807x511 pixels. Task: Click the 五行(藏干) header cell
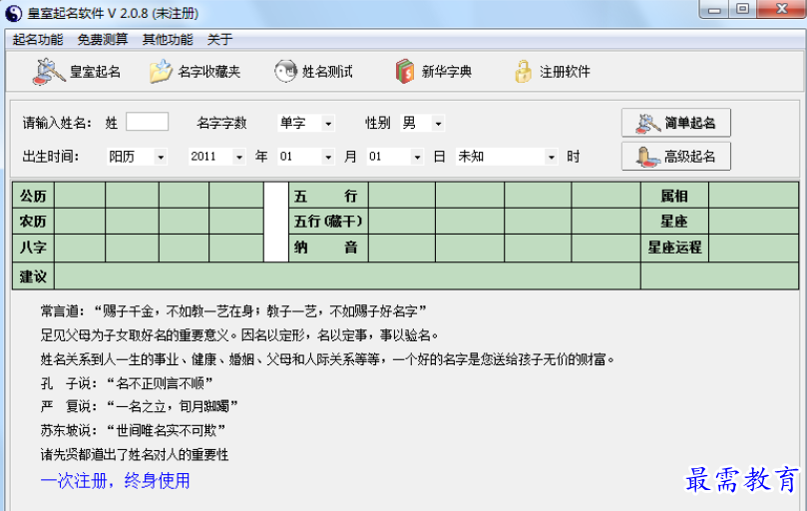(x=328, y=222)
